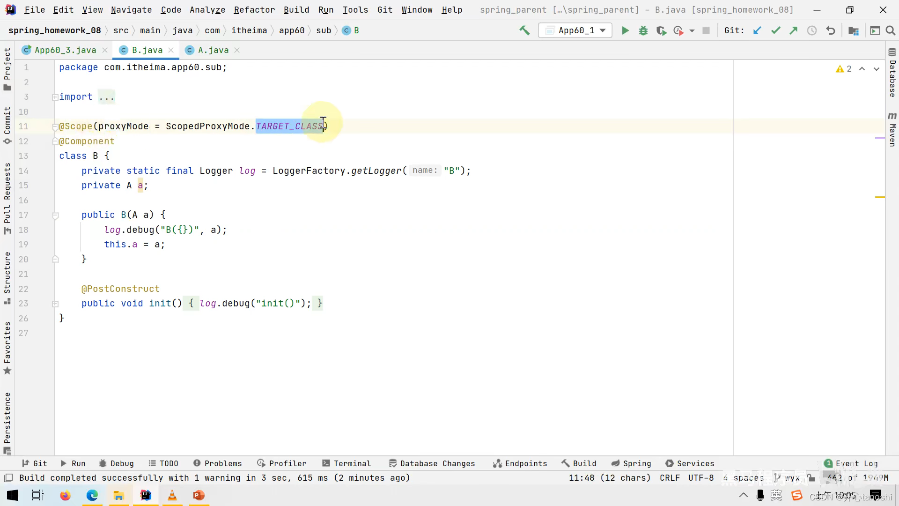899x506 pixels.
Task: Toggle the Pull Requests tool window
Action: pyautogui.click(x=7, y=198)
